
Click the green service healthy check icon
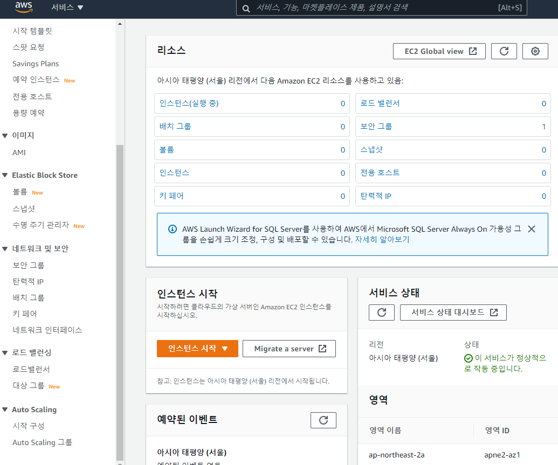469,358
